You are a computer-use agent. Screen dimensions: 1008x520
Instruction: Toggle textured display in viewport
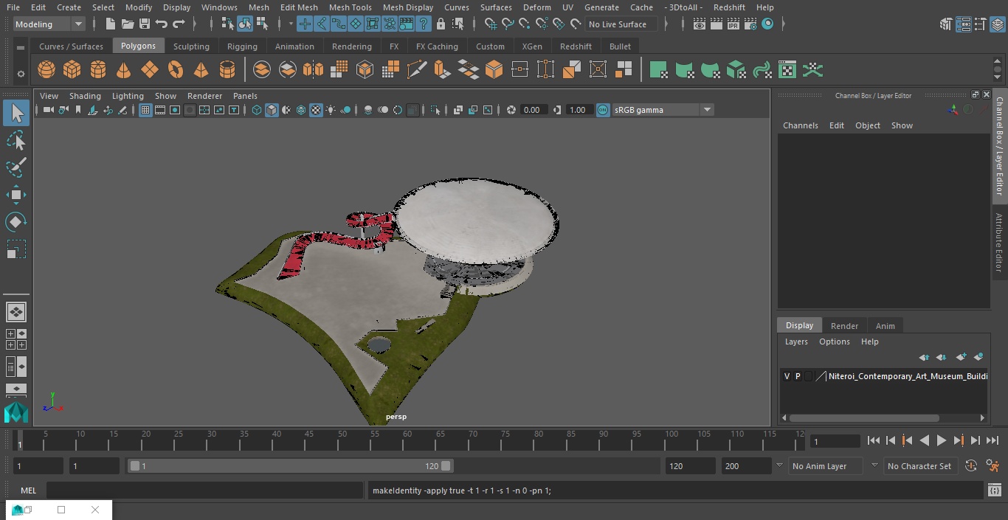point(316,110)
